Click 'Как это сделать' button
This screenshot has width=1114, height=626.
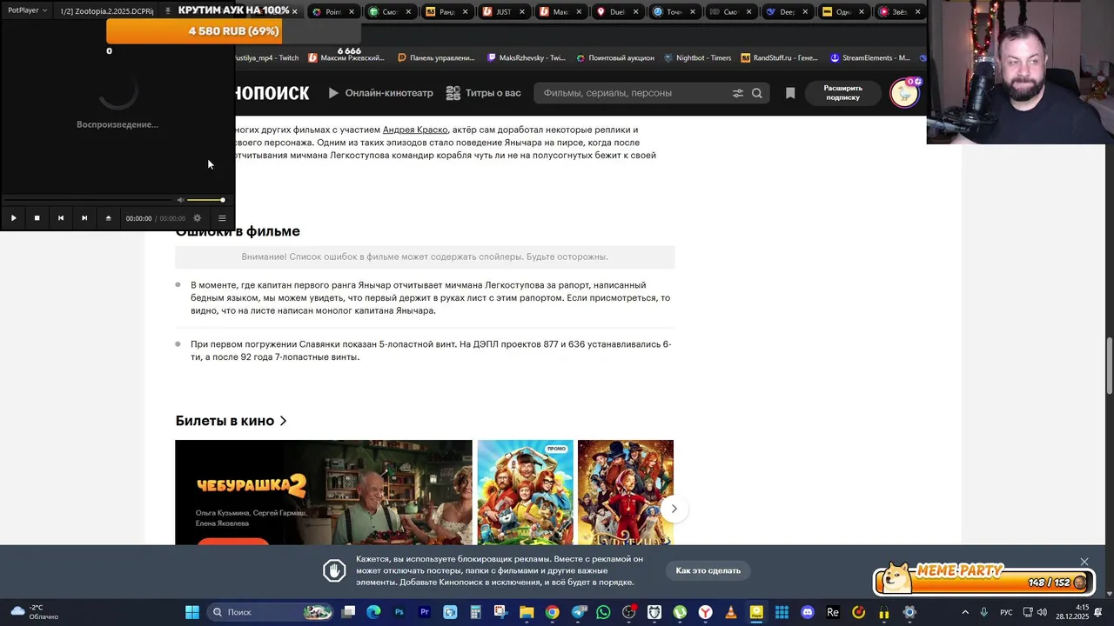pyautogui.click(x=708, y=570)
